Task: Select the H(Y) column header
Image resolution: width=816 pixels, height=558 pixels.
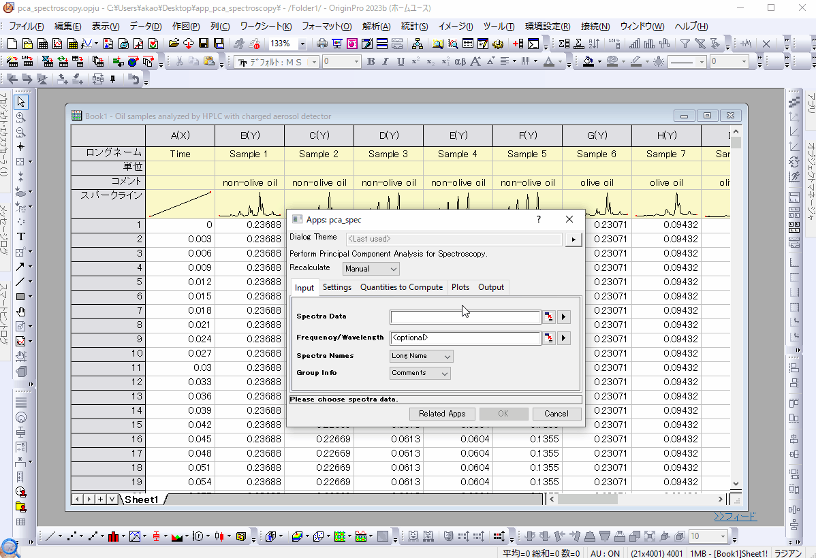Action: 667,135
